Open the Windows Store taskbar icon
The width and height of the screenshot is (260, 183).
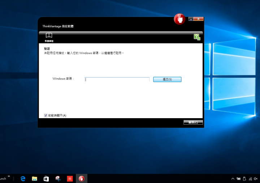(46, 179)
